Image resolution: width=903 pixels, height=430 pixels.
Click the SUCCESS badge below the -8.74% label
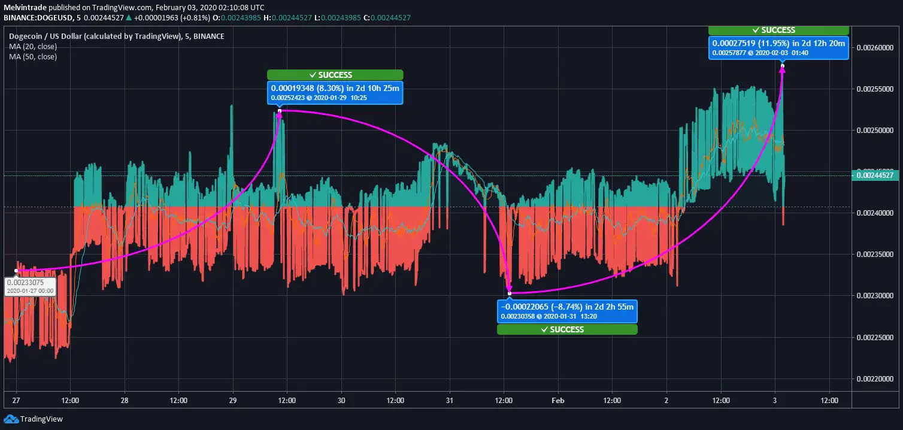pos(566,329)
